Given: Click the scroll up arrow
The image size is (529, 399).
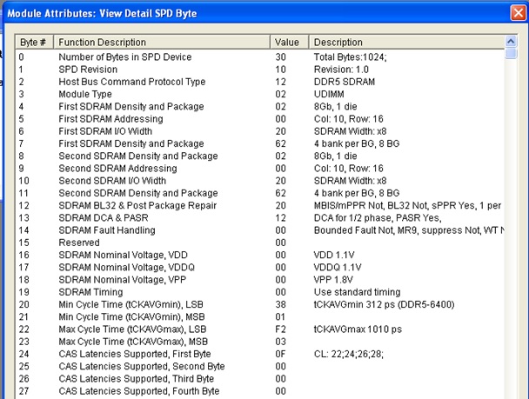Looking at the screenshot, I should point(511,41).
